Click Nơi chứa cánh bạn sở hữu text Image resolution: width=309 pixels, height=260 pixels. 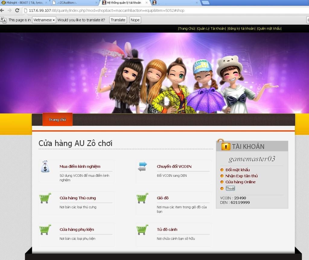(x=176, y=239)
